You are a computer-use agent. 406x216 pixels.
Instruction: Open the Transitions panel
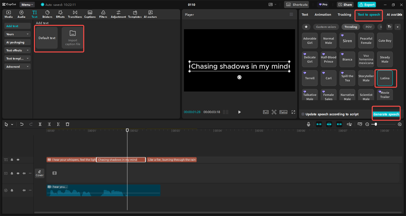pyautogui.click(x=75, y=14)
